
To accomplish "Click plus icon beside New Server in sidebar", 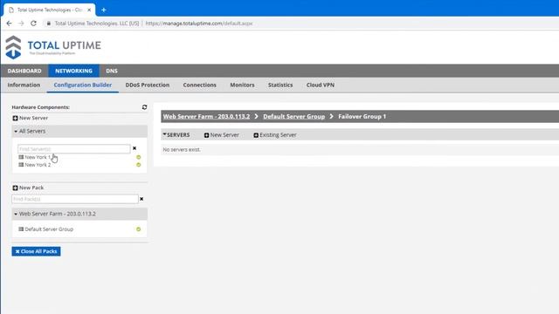I will pos(15,119).
